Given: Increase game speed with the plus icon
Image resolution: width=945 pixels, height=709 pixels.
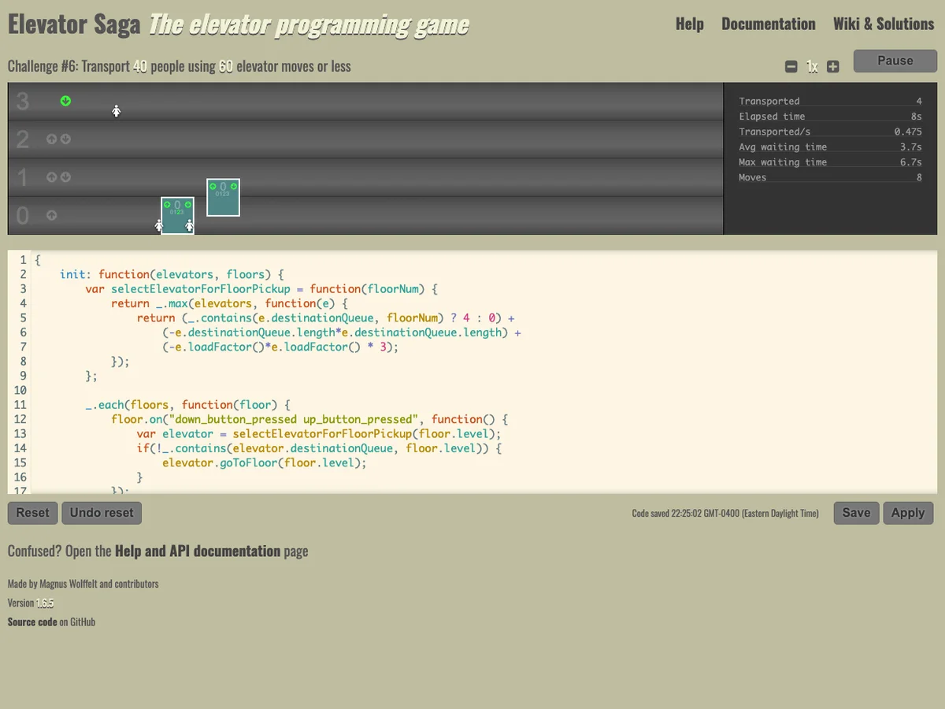Looking at the screenshot, I should coord(833,67).
